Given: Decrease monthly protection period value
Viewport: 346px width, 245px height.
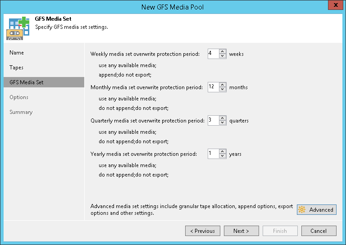Looking at the screenshot, I should [x=223, y=90].
